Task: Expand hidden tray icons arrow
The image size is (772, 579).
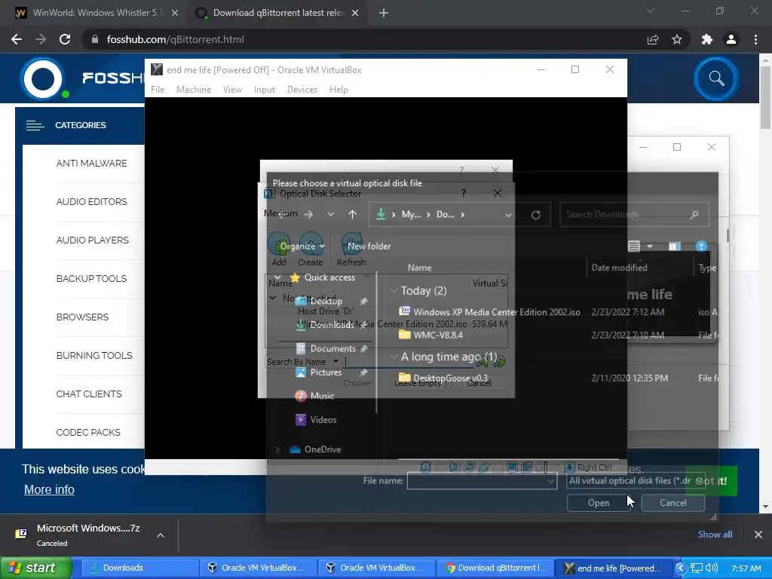Action: (681, 568)
